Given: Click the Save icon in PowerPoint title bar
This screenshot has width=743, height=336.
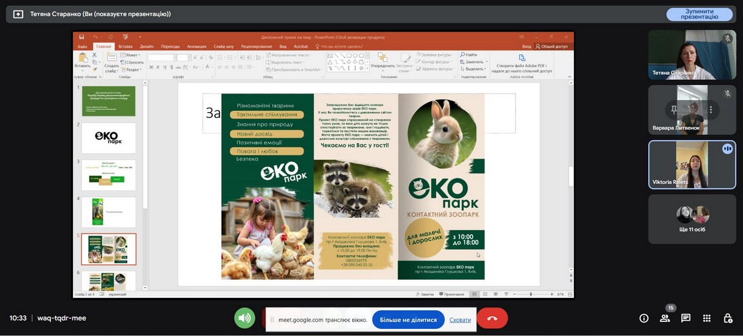Looking at the screenshot, I should click(x=81, y=37).
